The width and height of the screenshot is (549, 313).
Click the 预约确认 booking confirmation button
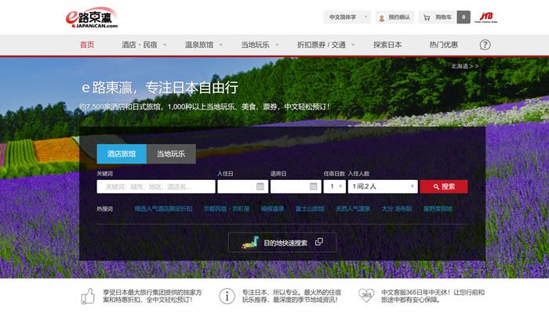[394, 17]
